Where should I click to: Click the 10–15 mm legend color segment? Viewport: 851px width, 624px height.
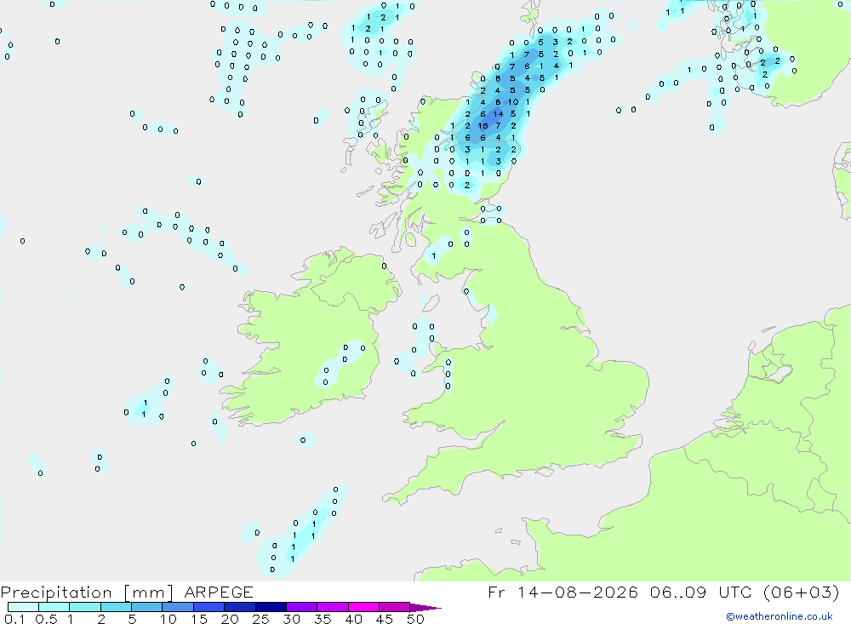pos(178,607)
